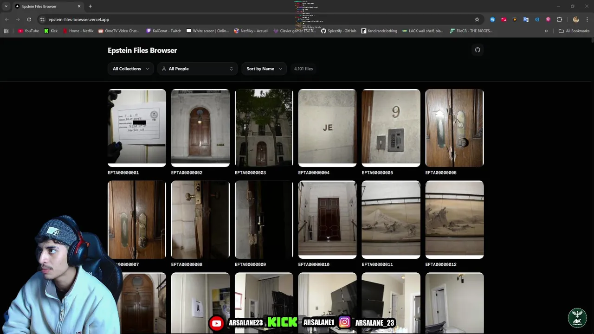Viewport: 594px width, 334px height.
Task: Open FileCR bookmark
Action: 471,31
